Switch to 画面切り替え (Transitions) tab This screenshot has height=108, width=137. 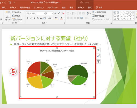click(x=25, y=7)
